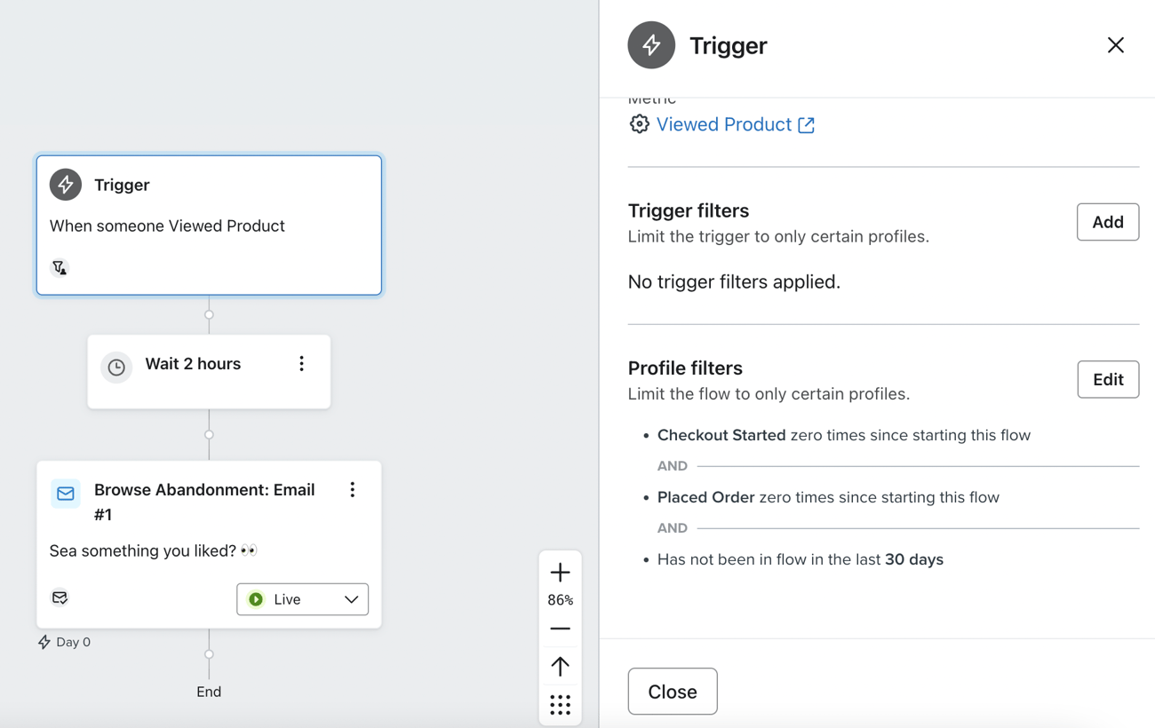Viewport: 1155px width, 728px height.
Task: Click the profile filter icon on Trigger card
Action: point(60,267)
